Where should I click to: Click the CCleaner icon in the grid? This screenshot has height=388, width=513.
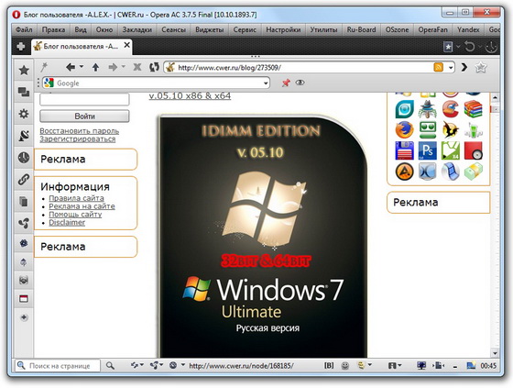click(450, 109)
